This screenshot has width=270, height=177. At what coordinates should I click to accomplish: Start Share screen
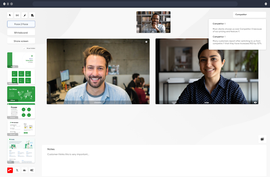click(x=21, y=41)
